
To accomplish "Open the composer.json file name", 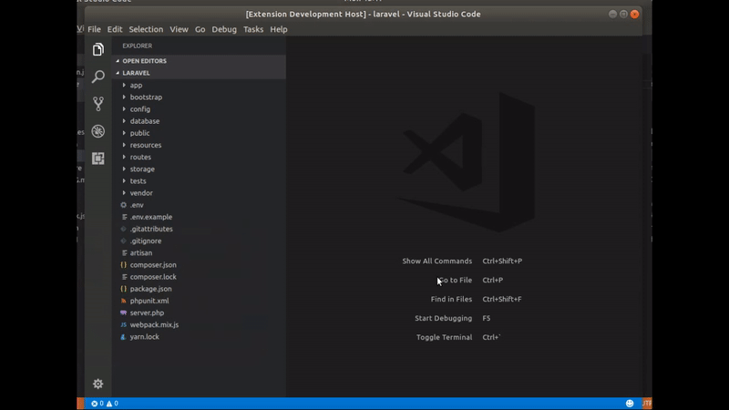I will 153,265.
